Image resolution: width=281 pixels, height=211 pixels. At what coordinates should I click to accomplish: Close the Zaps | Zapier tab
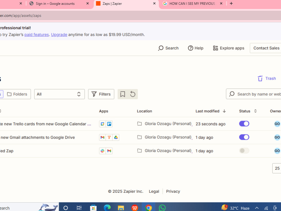pyautogui.click(x=154, y=3)
